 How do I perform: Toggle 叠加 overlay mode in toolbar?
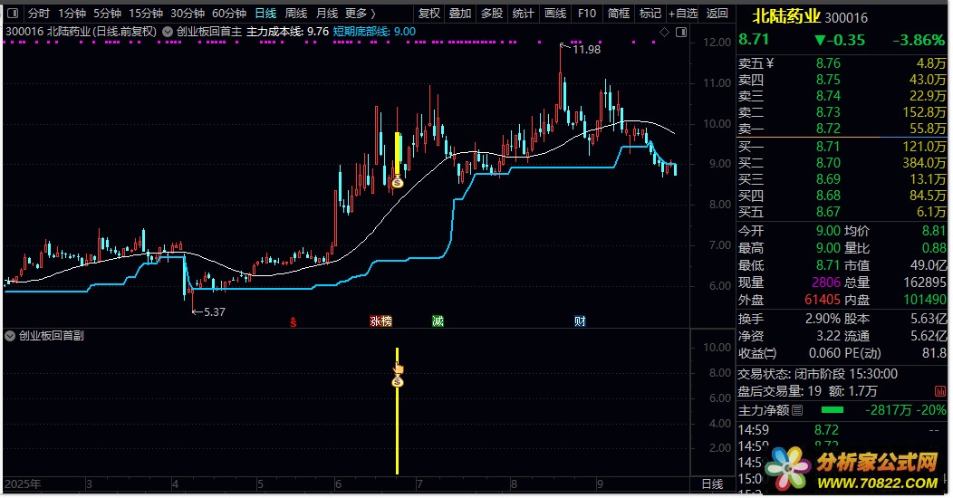pyautogui.click(x=460, y=14)
